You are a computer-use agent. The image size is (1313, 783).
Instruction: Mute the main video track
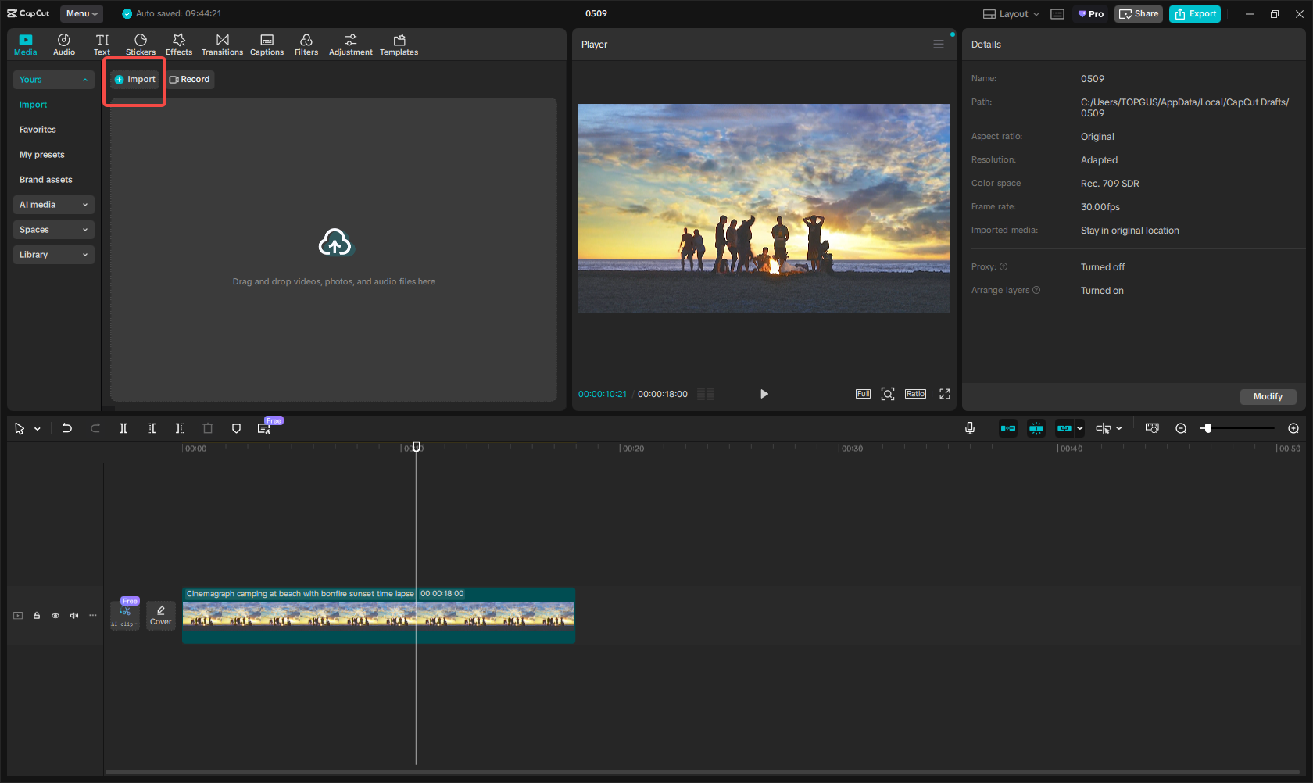coord(73,616)
